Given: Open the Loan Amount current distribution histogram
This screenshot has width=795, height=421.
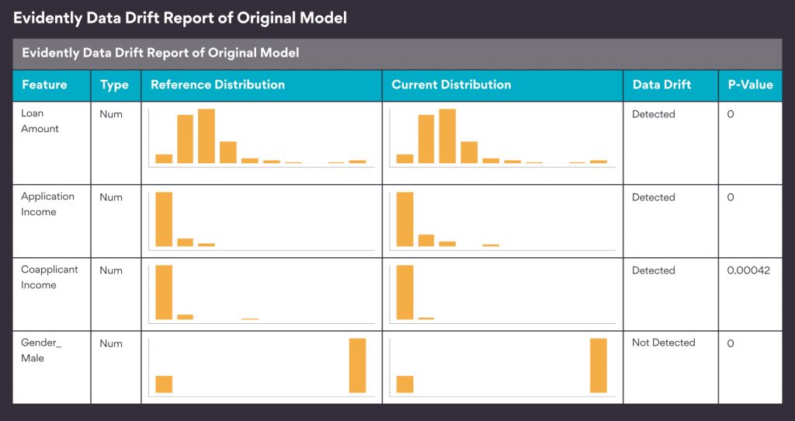Looking at the screenshot, I should pos(502,137).
